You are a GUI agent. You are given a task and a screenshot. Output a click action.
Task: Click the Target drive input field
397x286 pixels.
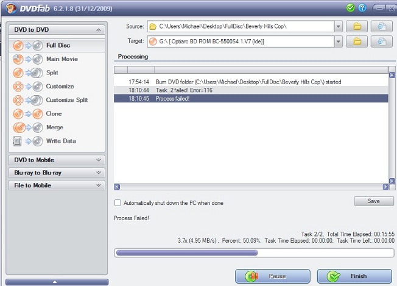[245, 41]
